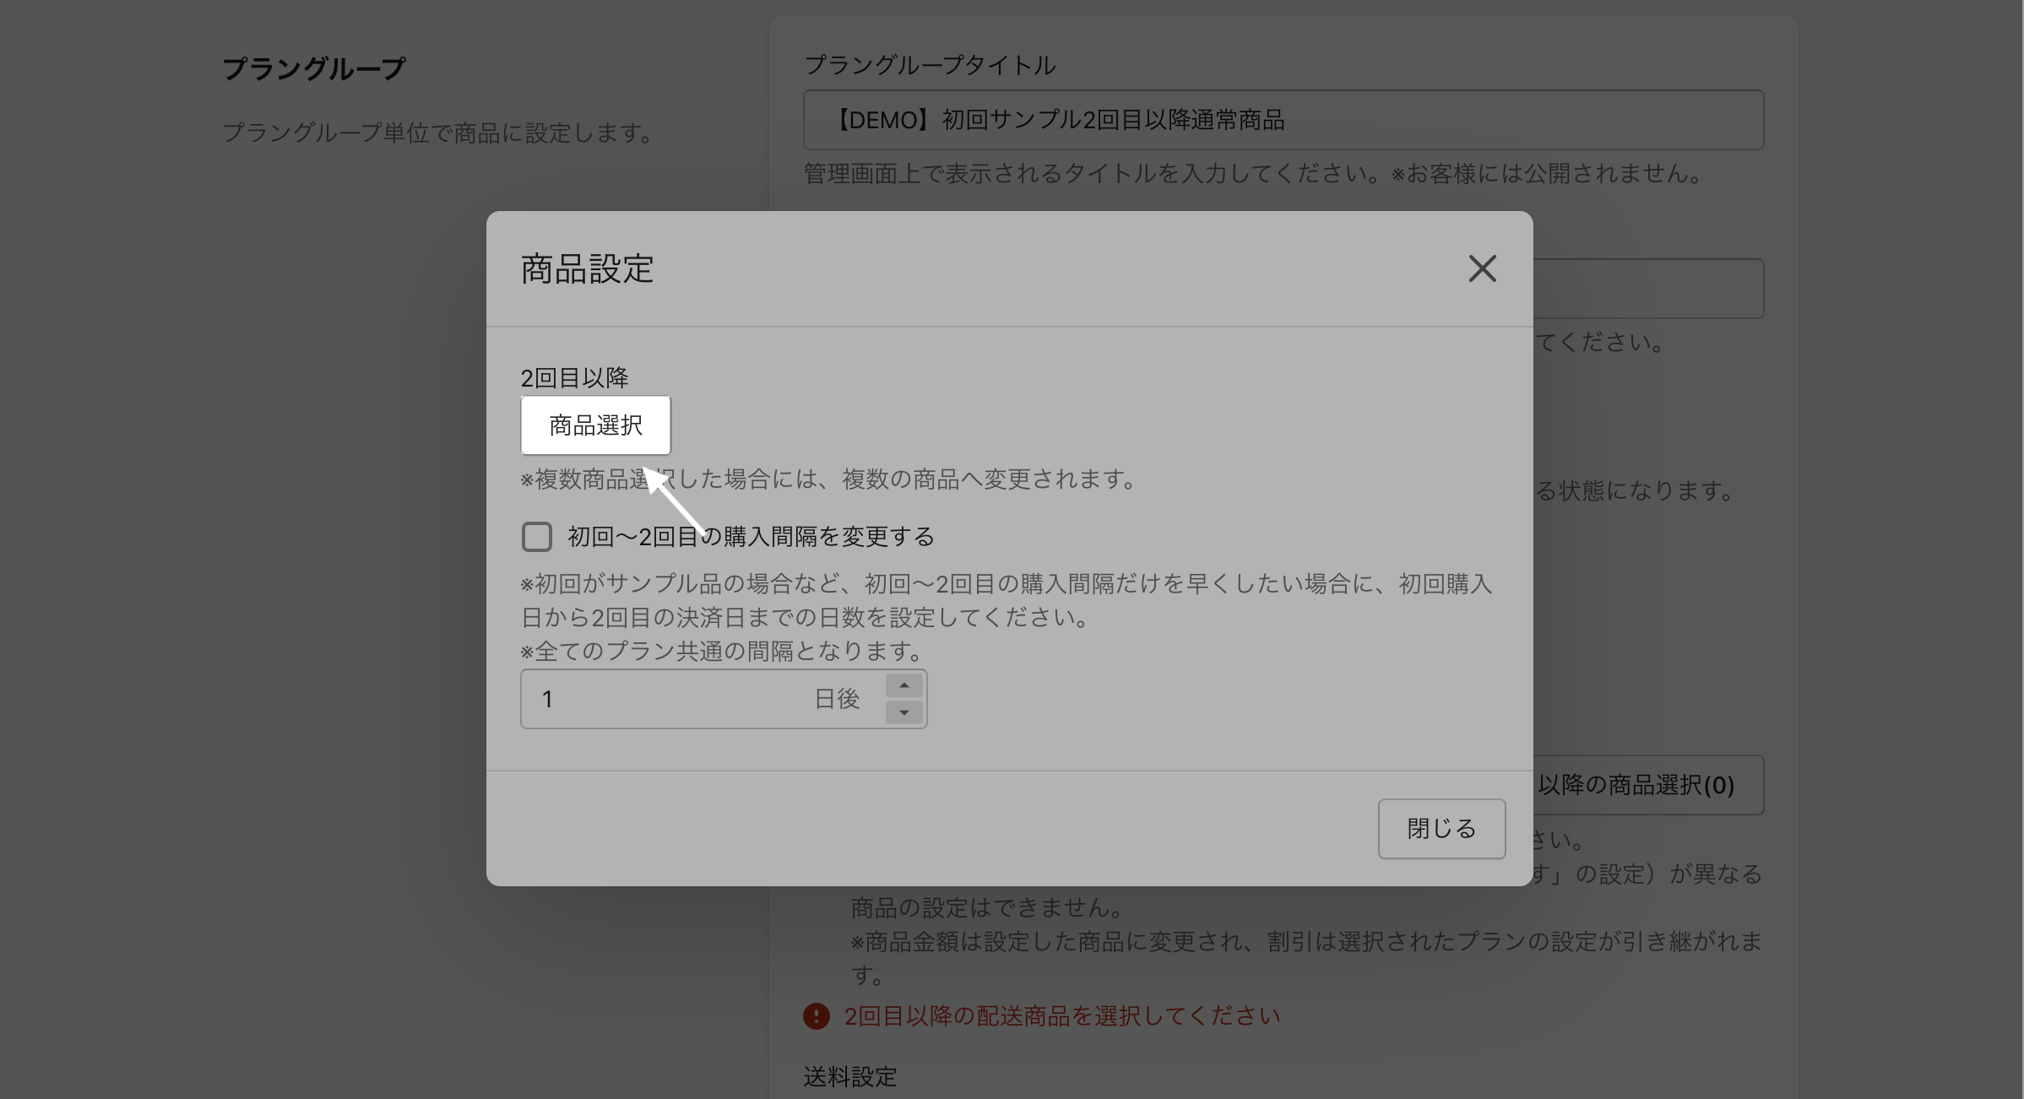This screenshot has height=1099, width=2024.
Task: Click the プラングループタイトル text field
Action: [x=1283, y=120]
